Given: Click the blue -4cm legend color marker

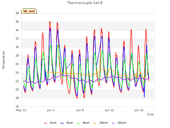Looking at the screenshot, I should (62, 123).
